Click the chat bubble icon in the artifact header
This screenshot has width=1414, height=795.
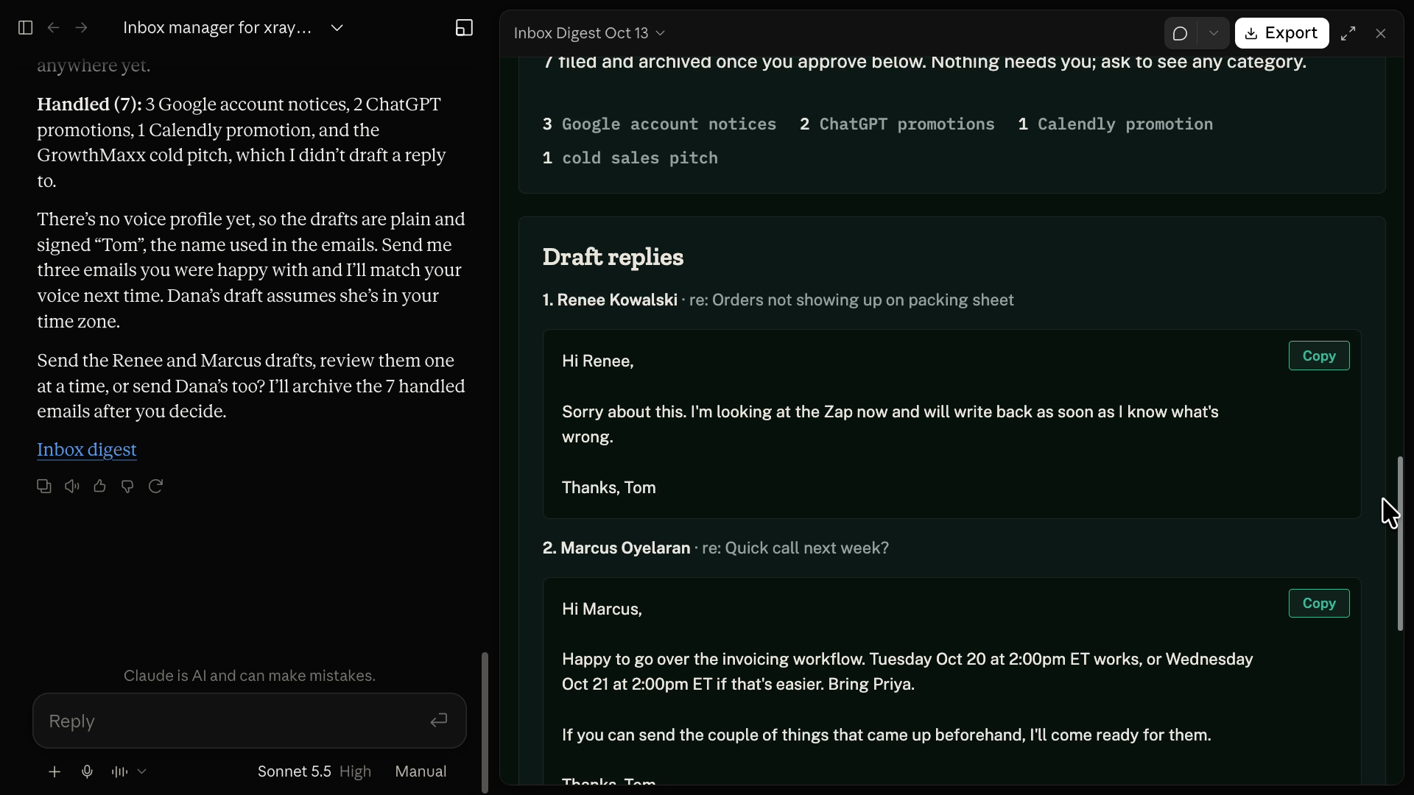1181,33
